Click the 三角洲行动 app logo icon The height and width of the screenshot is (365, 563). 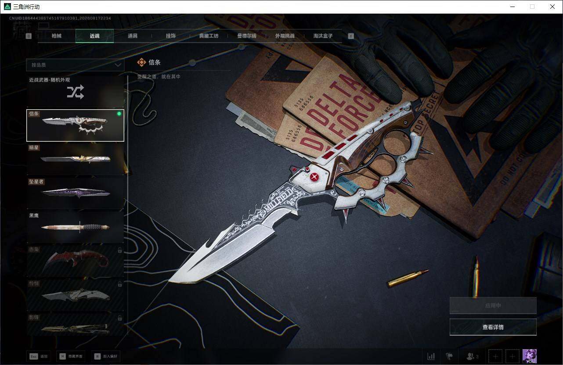[7, 7]
